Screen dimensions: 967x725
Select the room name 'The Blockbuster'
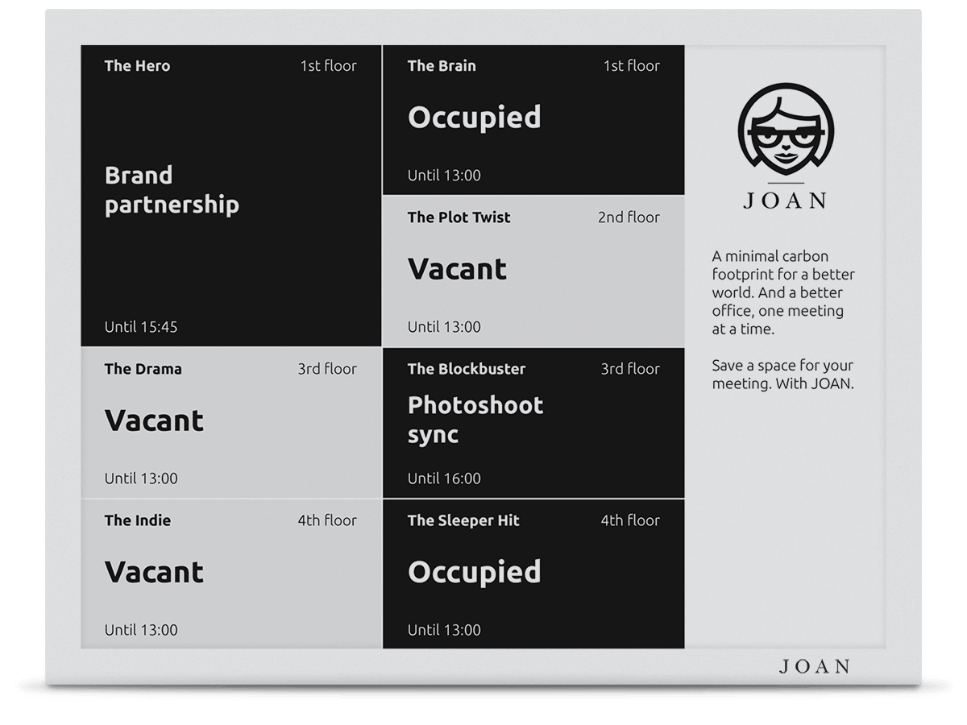coord(467,369)
